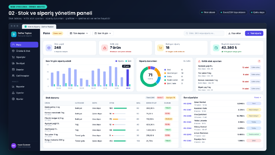Click the Teslim edildi badge for Liman Restoran
Viewport: 275px width, 155px height.
pyautogui.click(x=254, y=134)
